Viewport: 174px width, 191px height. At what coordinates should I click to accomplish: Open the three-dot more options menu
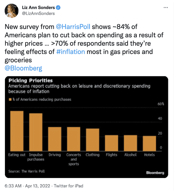(x=166, y=8)
